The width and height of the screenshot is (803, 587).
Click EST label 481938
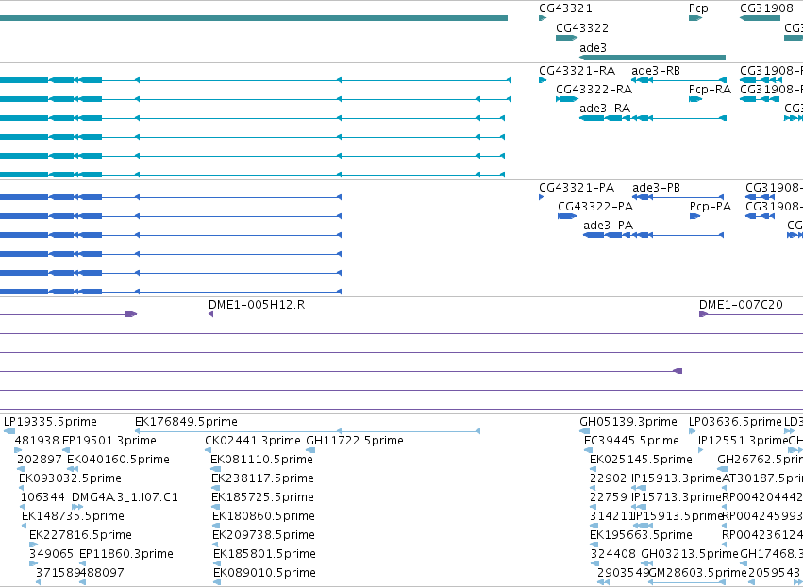(x=37, y=441)
